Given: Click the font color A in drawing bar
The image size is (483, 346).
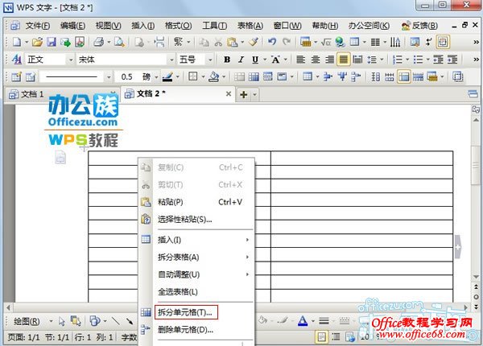Looking at the screenshot, I should [303, 321].
